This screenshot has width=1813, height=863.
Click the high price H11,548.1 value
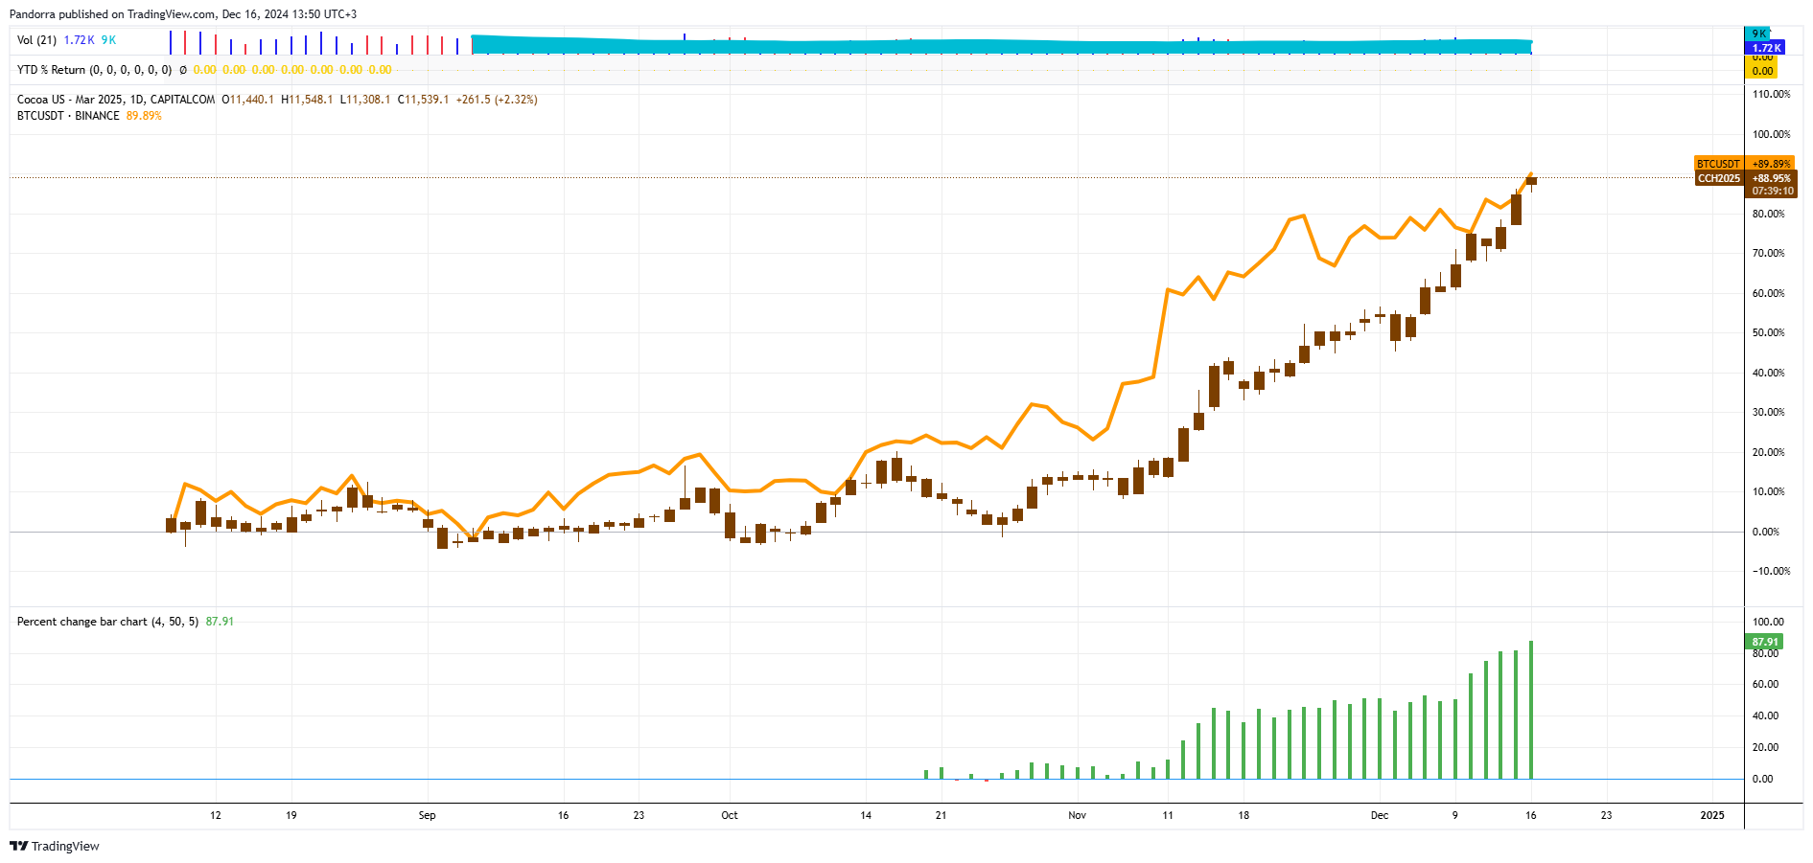coord(307,100)
